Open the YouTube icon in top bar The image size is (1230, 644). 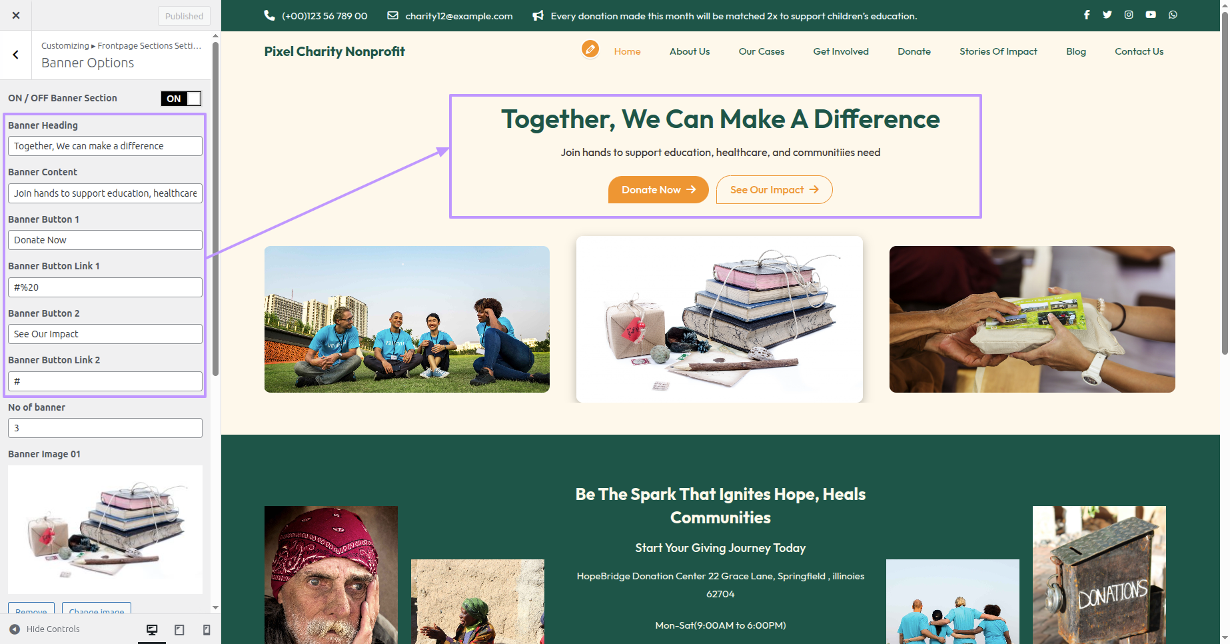[x=1151, y=15]
